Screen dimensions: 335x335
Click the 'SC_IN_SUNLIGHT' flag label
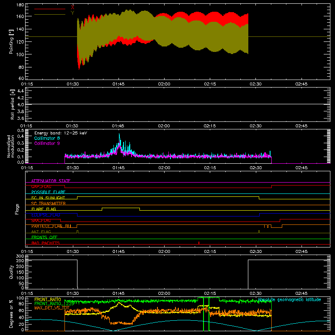coord(48,198)
